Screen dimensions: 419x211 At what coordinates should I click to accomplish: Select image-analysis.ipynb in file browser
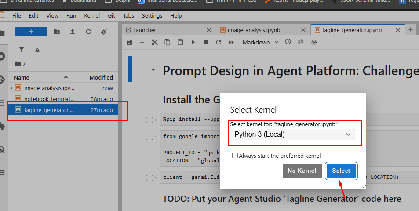(63, 88)
